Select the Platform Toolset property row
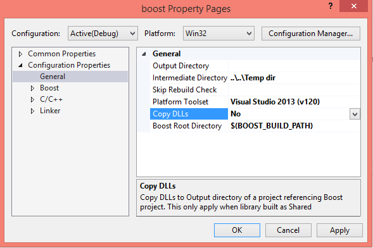373x248 pixels. (x=255, y=102)
